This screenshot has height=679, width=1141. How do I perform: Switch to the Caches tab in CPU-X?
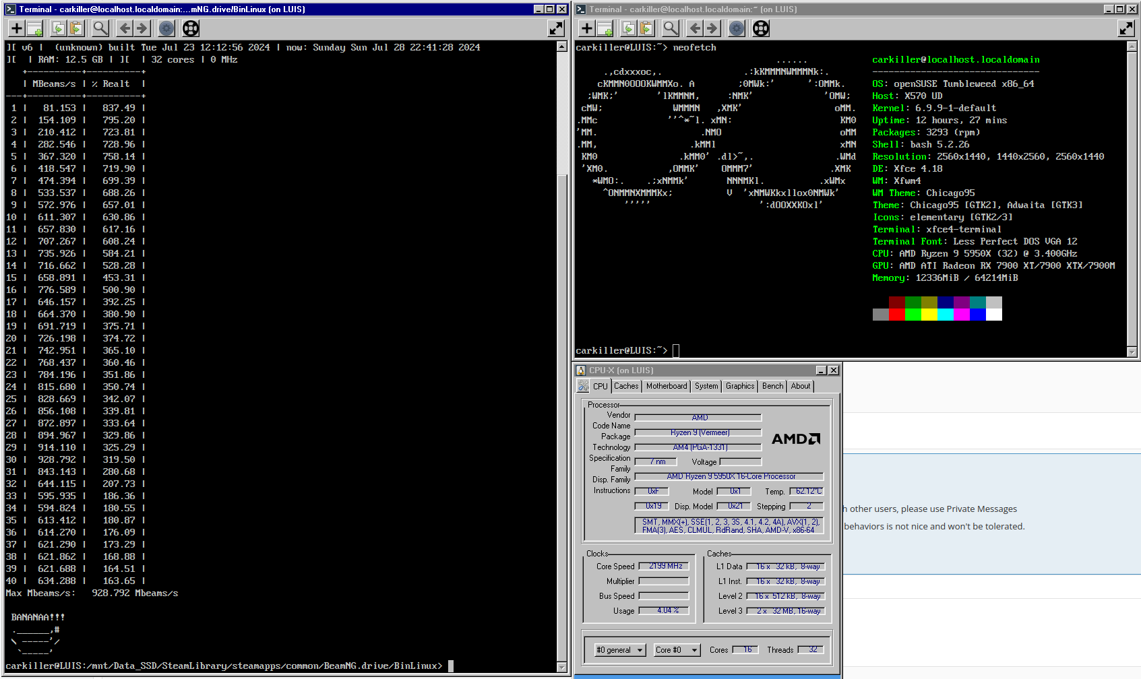(x=626, y=386)
